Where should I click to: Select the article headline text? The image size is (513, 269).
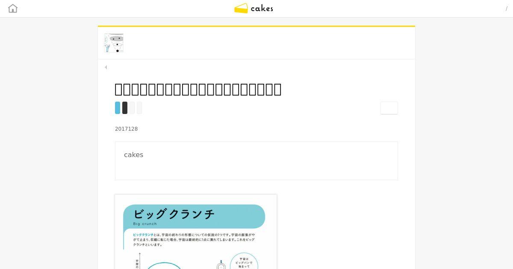click(198, 89)
